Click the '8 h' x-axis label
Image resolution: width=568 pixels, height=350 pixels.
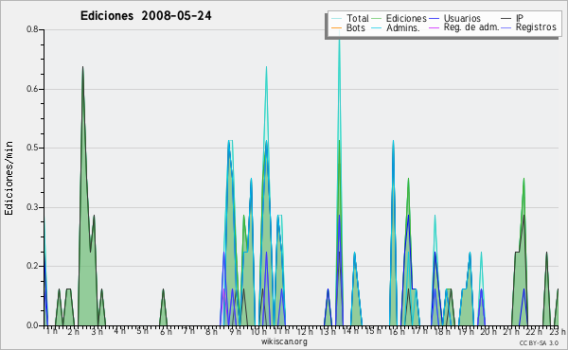(x=211, y=331)
